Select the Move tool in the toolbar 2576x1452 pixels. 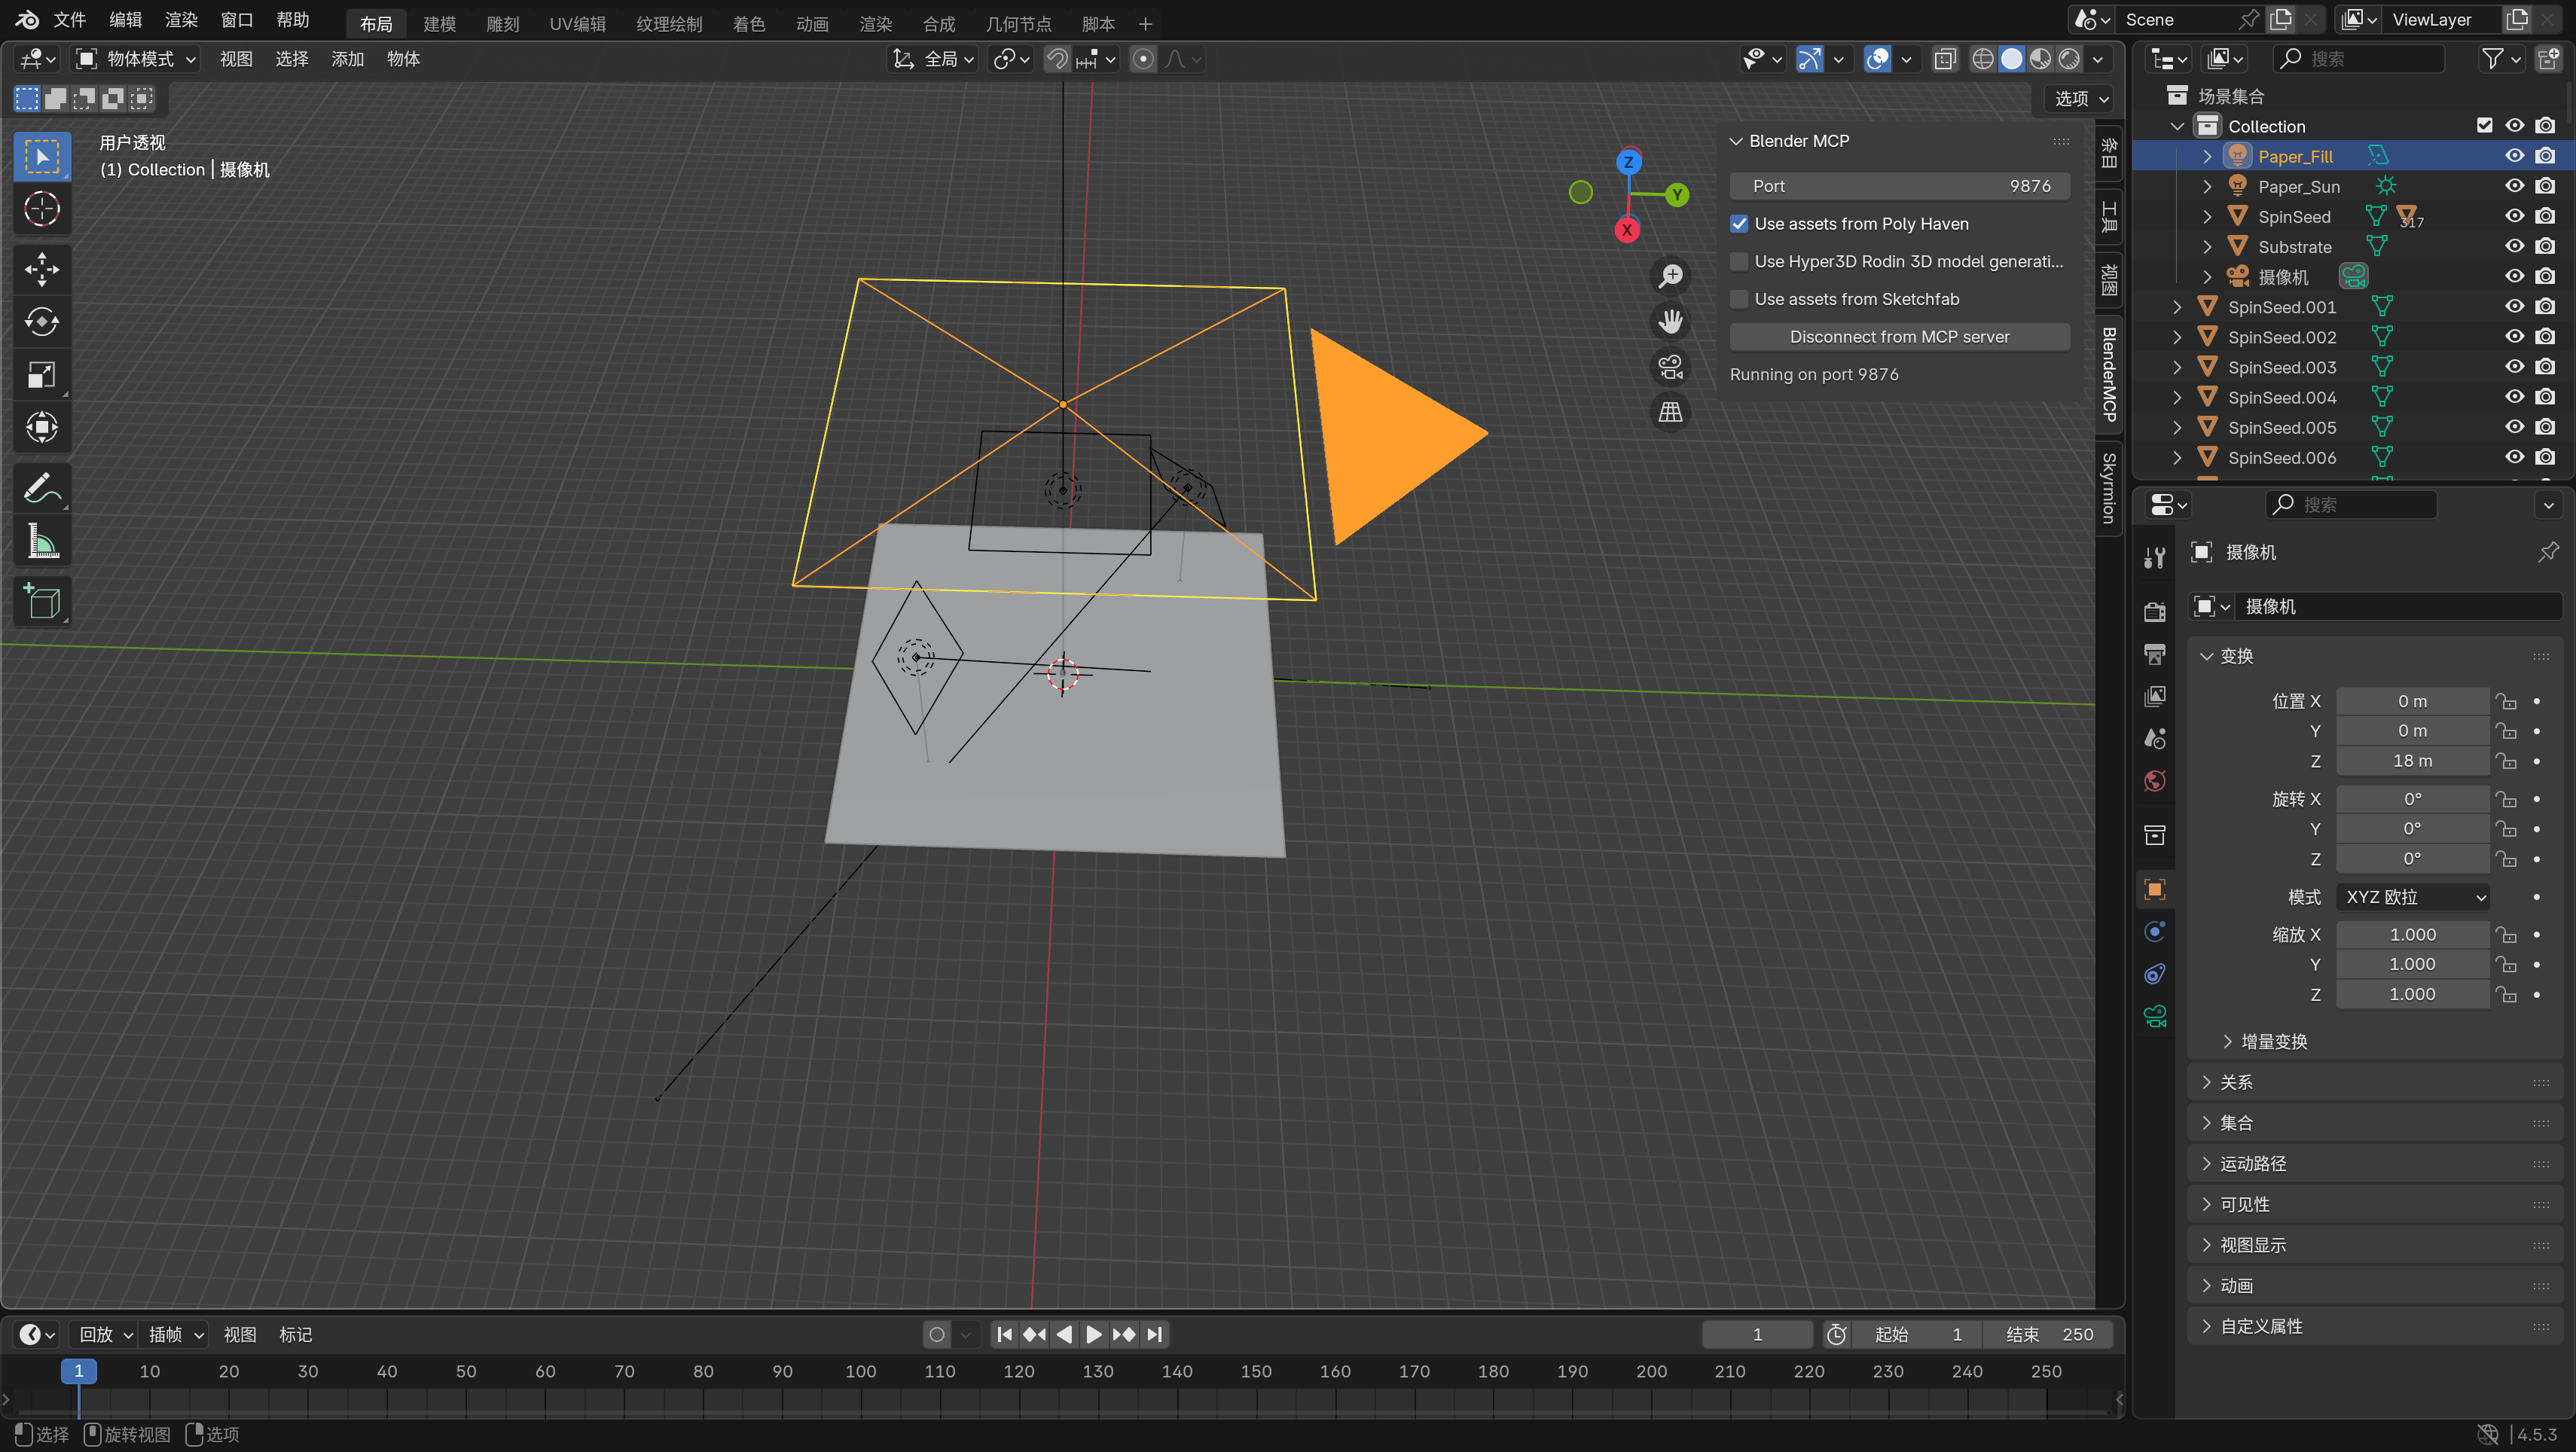click(x=41, y=268)
